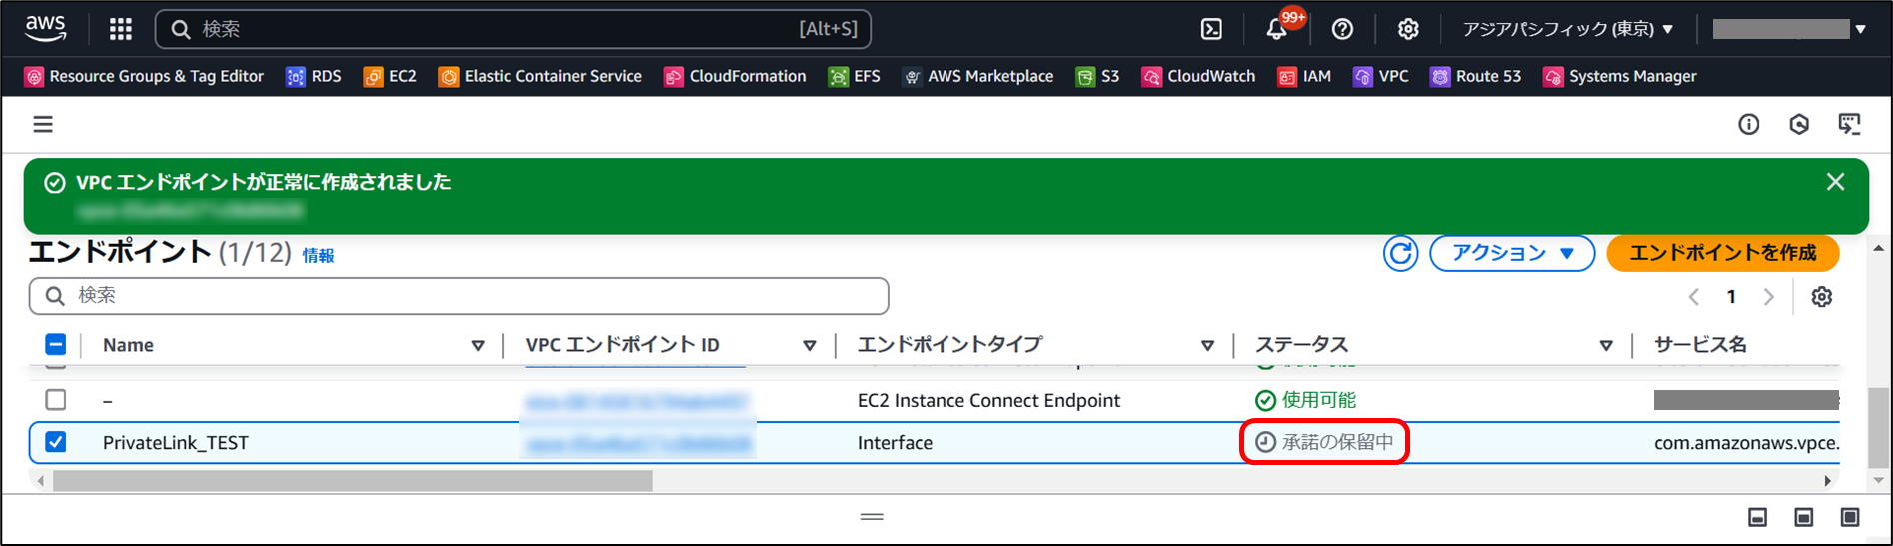The height and width of the screenshot is (546, 1893).
Task: Open the services grid menu
Action: click(121, 29)
